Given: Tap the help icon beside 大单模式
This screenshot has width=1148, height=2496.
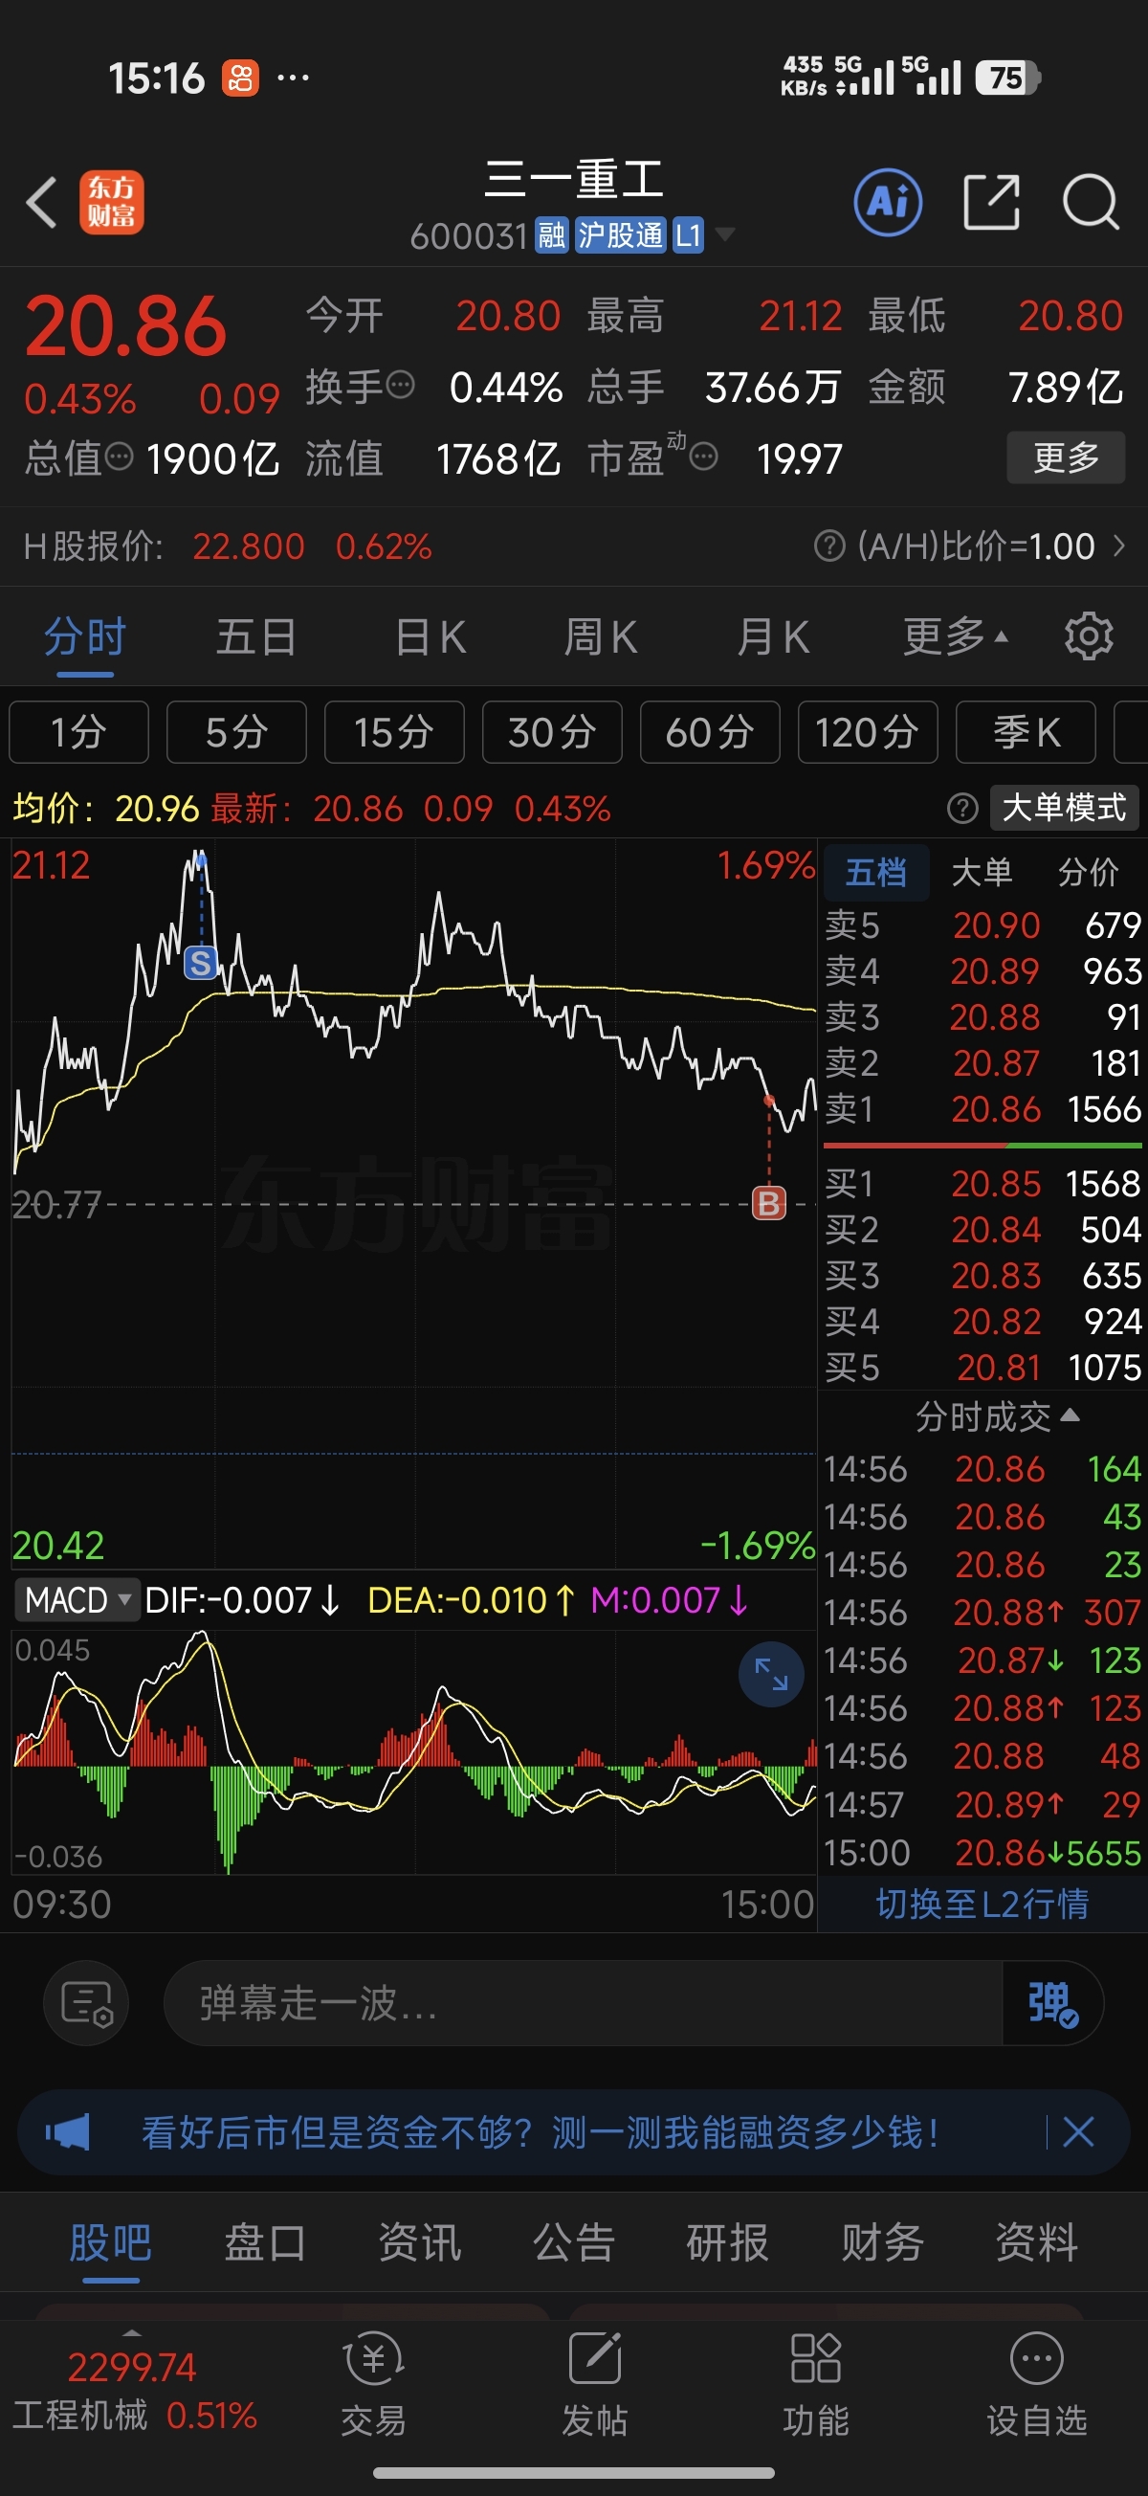Looking at the screenshot, I should tap(962, 808).
